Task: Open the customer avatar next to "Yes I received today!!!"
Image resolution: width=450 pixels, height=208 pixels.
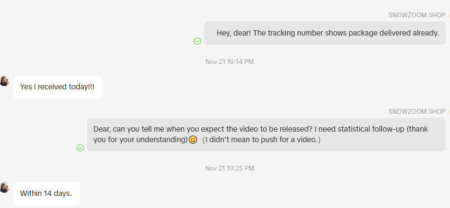Action: click(5, 81)
